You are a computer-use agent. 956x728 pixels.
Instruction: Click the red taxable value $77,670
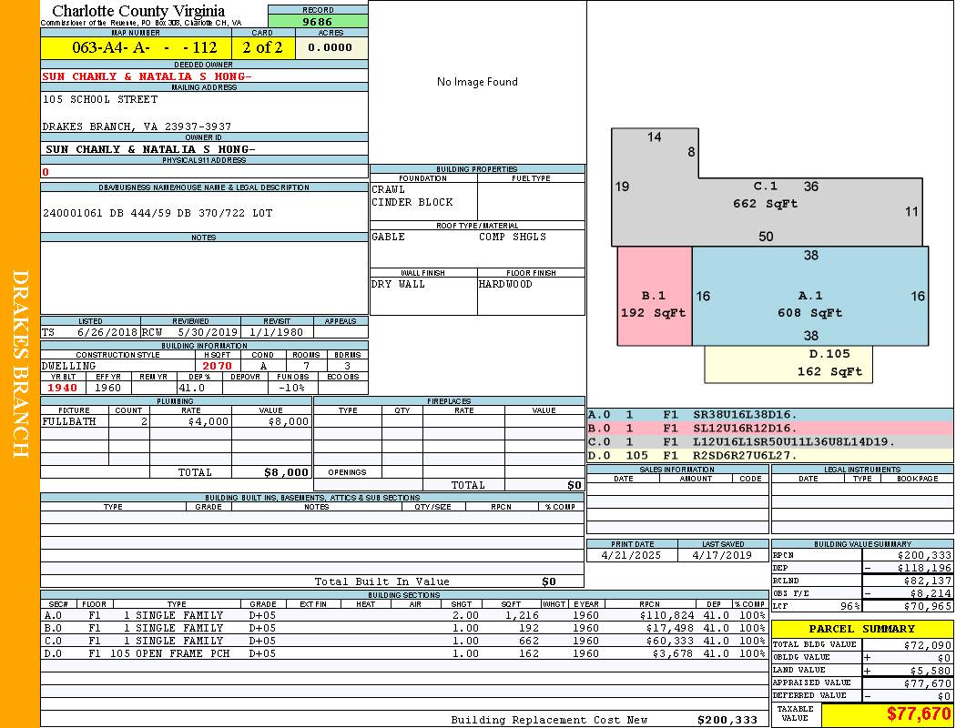(918, 713)
